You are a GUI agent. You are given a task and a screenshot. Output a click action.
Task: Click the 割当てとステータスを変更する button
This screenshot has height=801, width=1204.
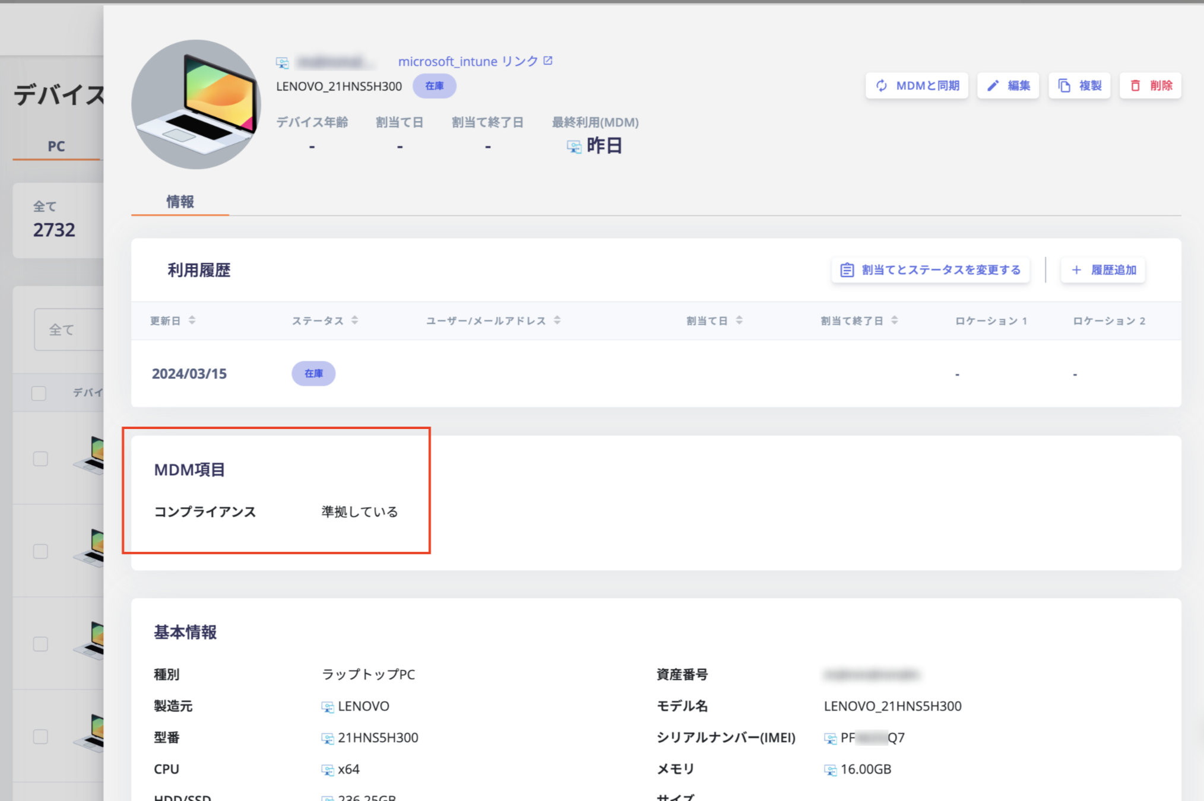click(x=930, y=270)
